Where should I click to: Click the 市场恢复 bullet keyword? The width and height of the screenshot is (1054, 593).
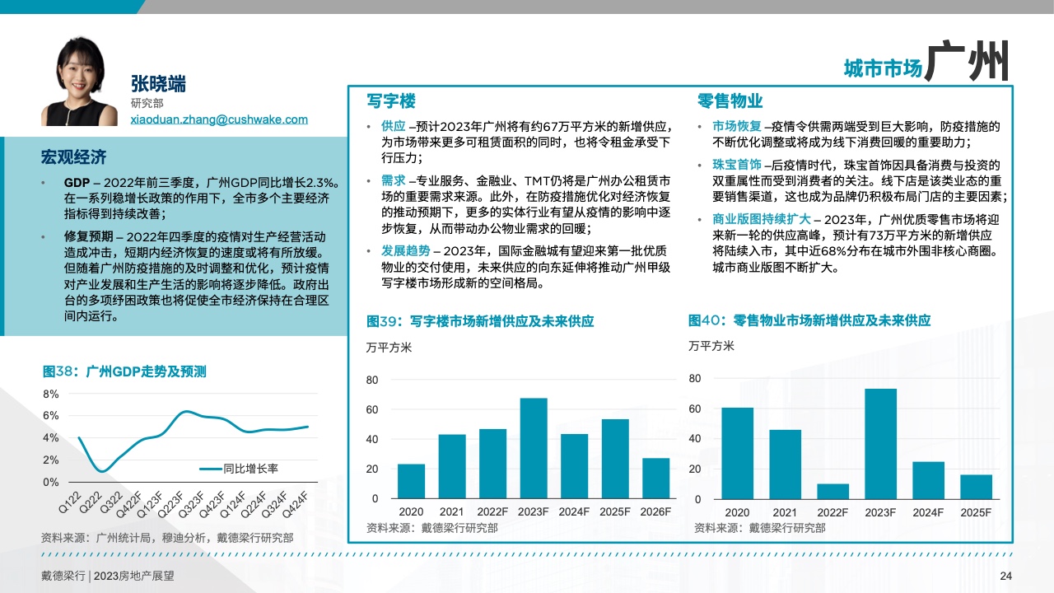tap(736, 127)
